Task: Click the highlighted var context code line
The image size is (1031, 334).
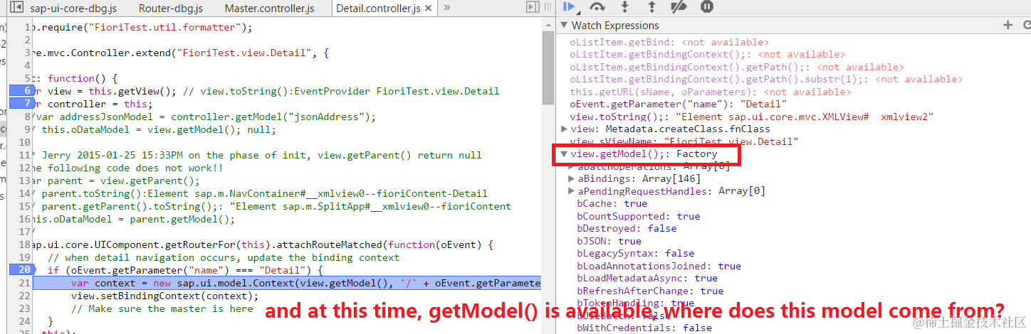Action: click(288, 283)
